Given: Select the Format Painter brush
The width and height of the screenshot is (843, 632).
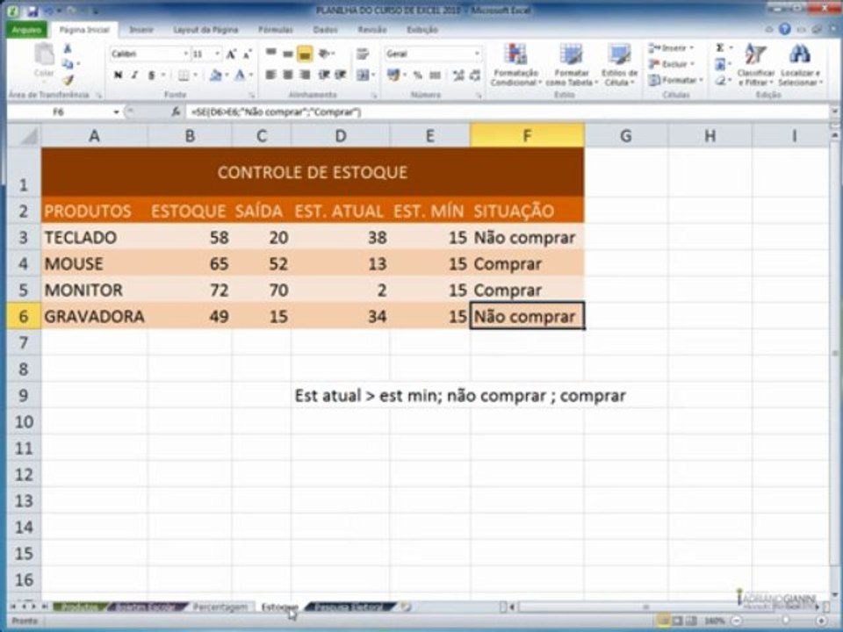Looking at the screenshot, I should (68, 80).
